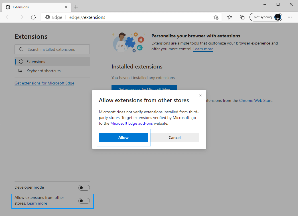The image size is (298, 216).
Task: Visit the Chrome Web Store link
Action: pyautogui.click(x=256, y=100)
